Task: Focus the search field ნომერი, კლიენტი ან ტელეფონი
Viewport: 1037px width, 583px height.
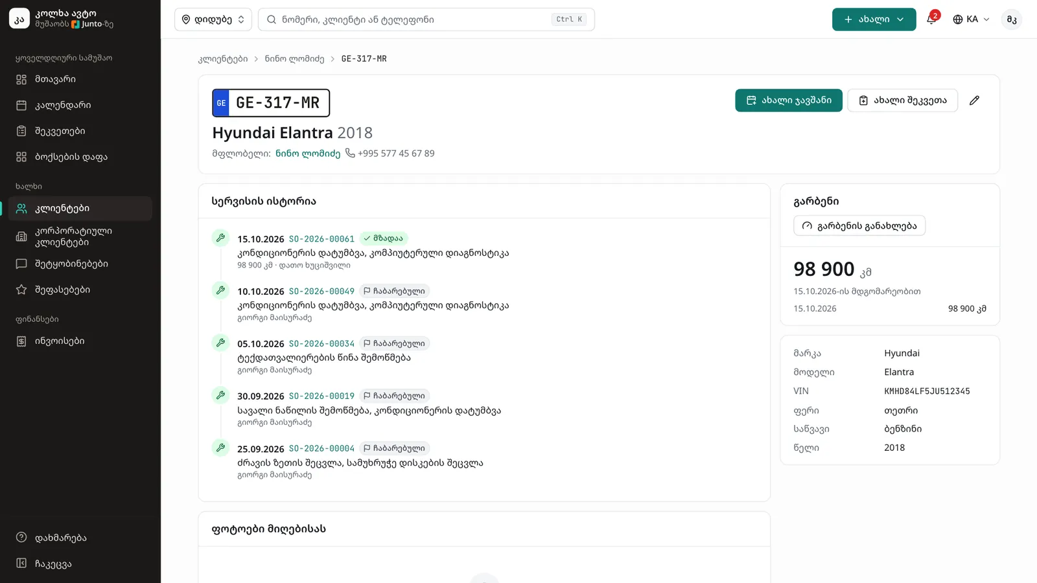Action: tap(426, 19)
